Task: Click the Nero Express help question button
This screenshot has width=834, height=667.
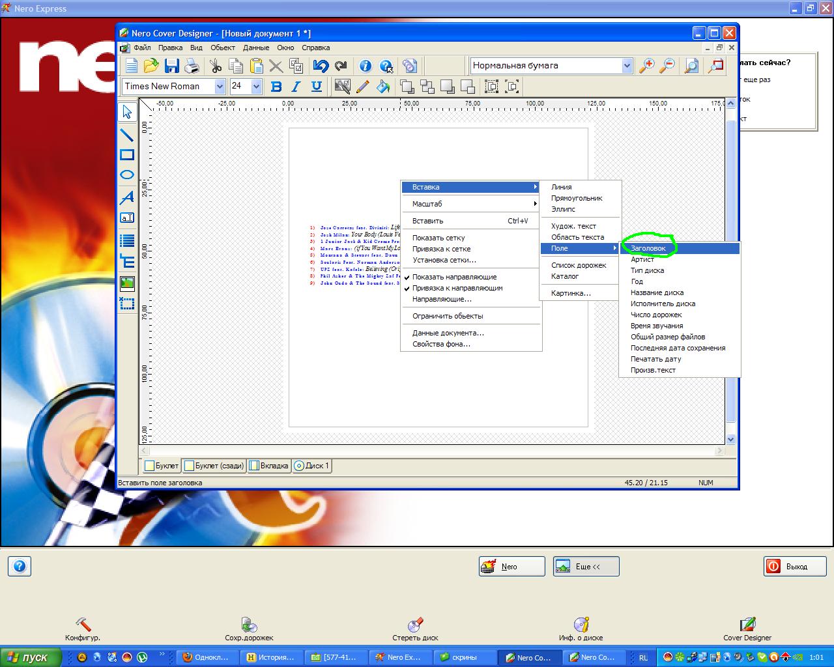Action: click(x=20, y=566)
